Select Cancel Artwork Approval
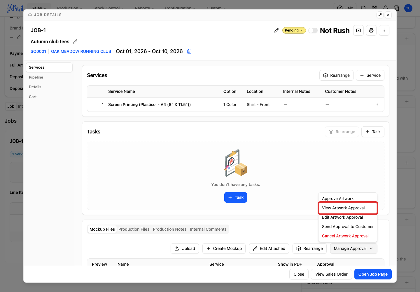The image size is (420, 292). (348, 236)
